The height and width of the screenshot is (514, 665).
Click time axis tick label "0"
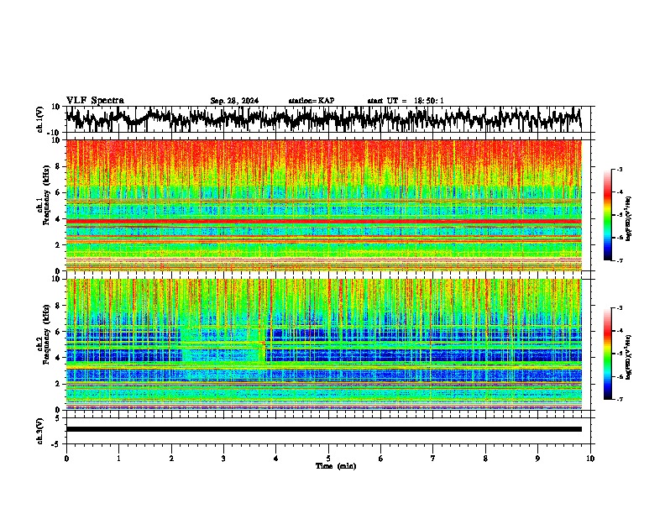click(x=66, y=459)
